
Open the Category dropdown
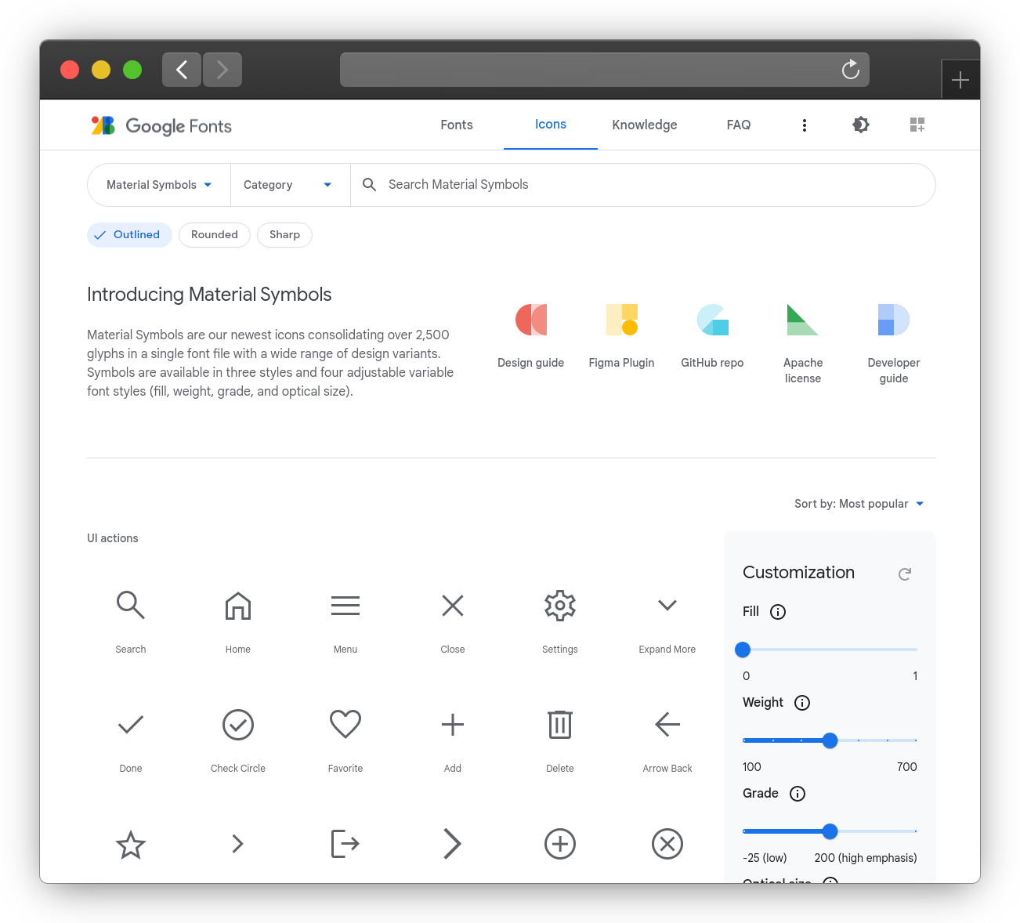point(291,185)
